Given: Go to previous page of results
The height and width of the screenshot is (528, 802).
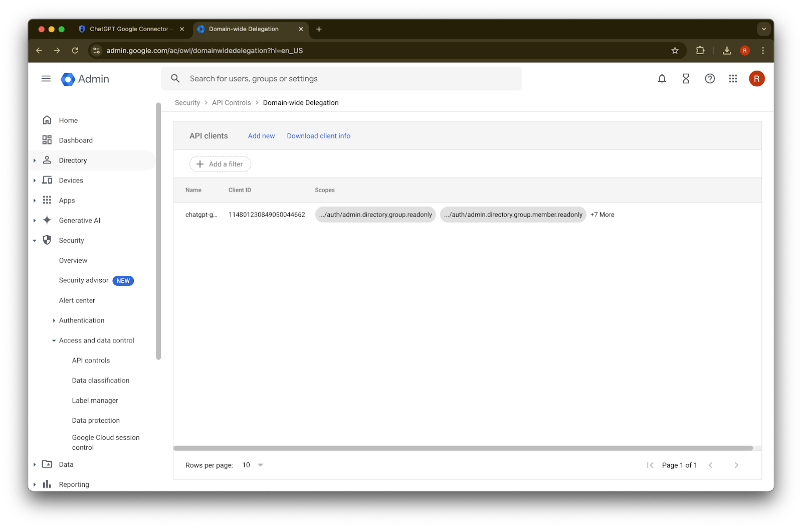Looking at the screenshot, I should [x=710, y=465].
